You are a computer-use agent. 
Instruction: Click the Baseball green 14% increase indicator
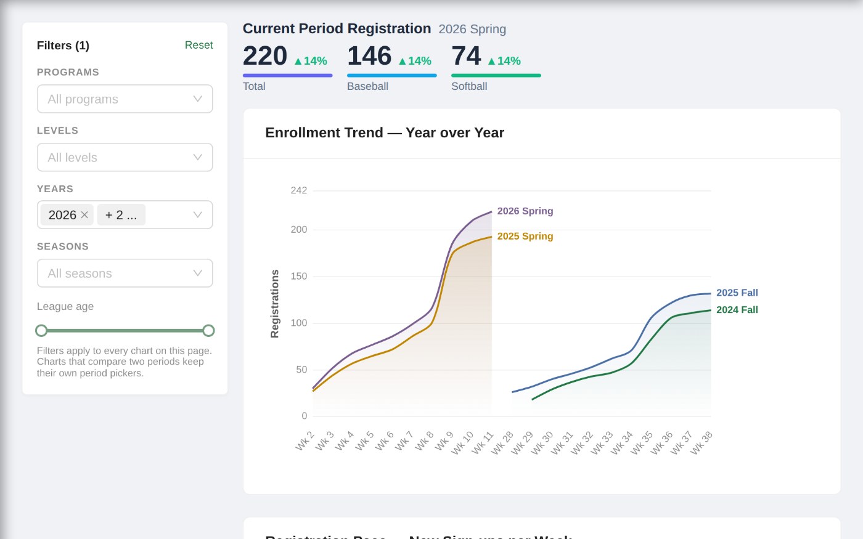click(415, 61)
